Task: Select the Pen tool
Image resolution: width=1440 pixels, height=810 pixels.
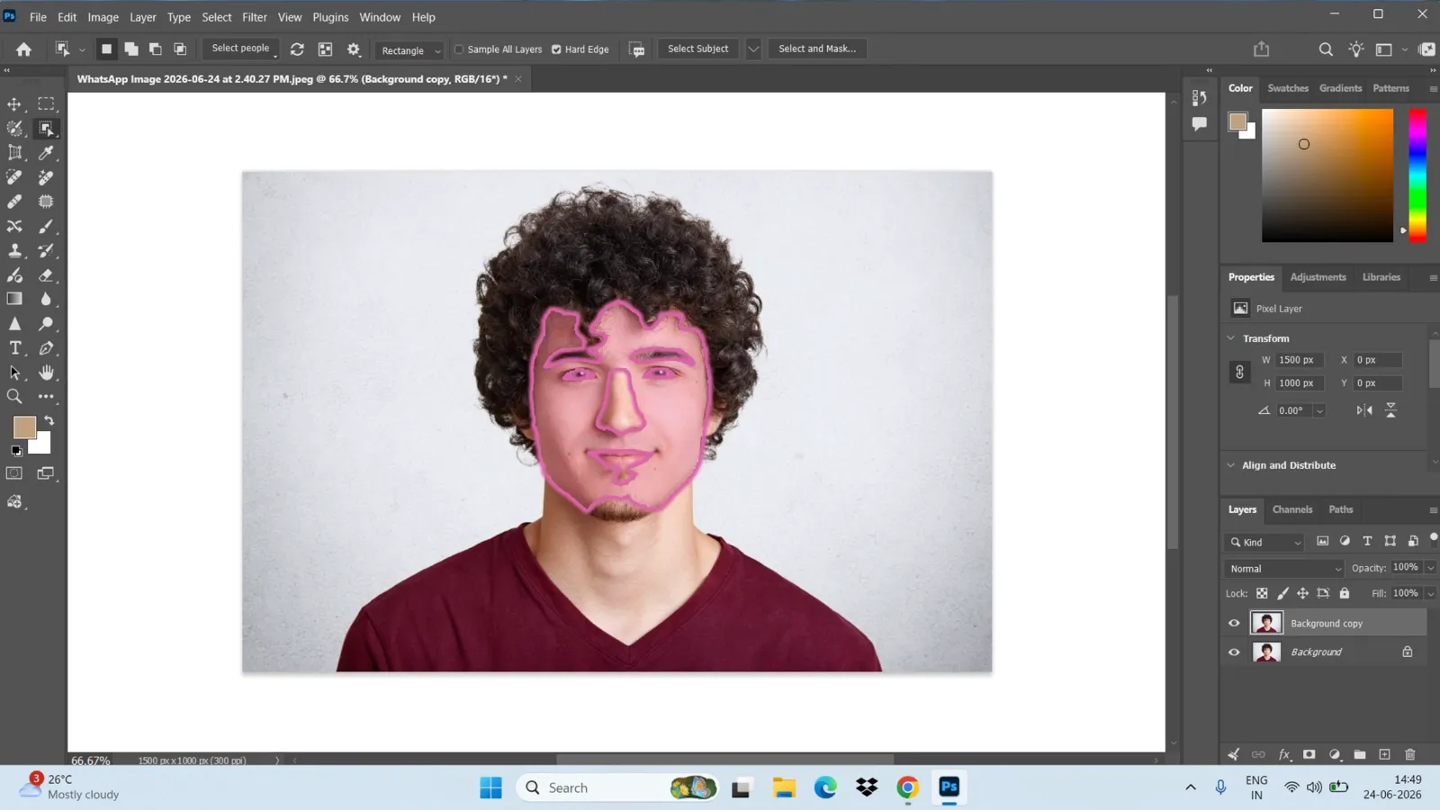Action: pos(46,348)
